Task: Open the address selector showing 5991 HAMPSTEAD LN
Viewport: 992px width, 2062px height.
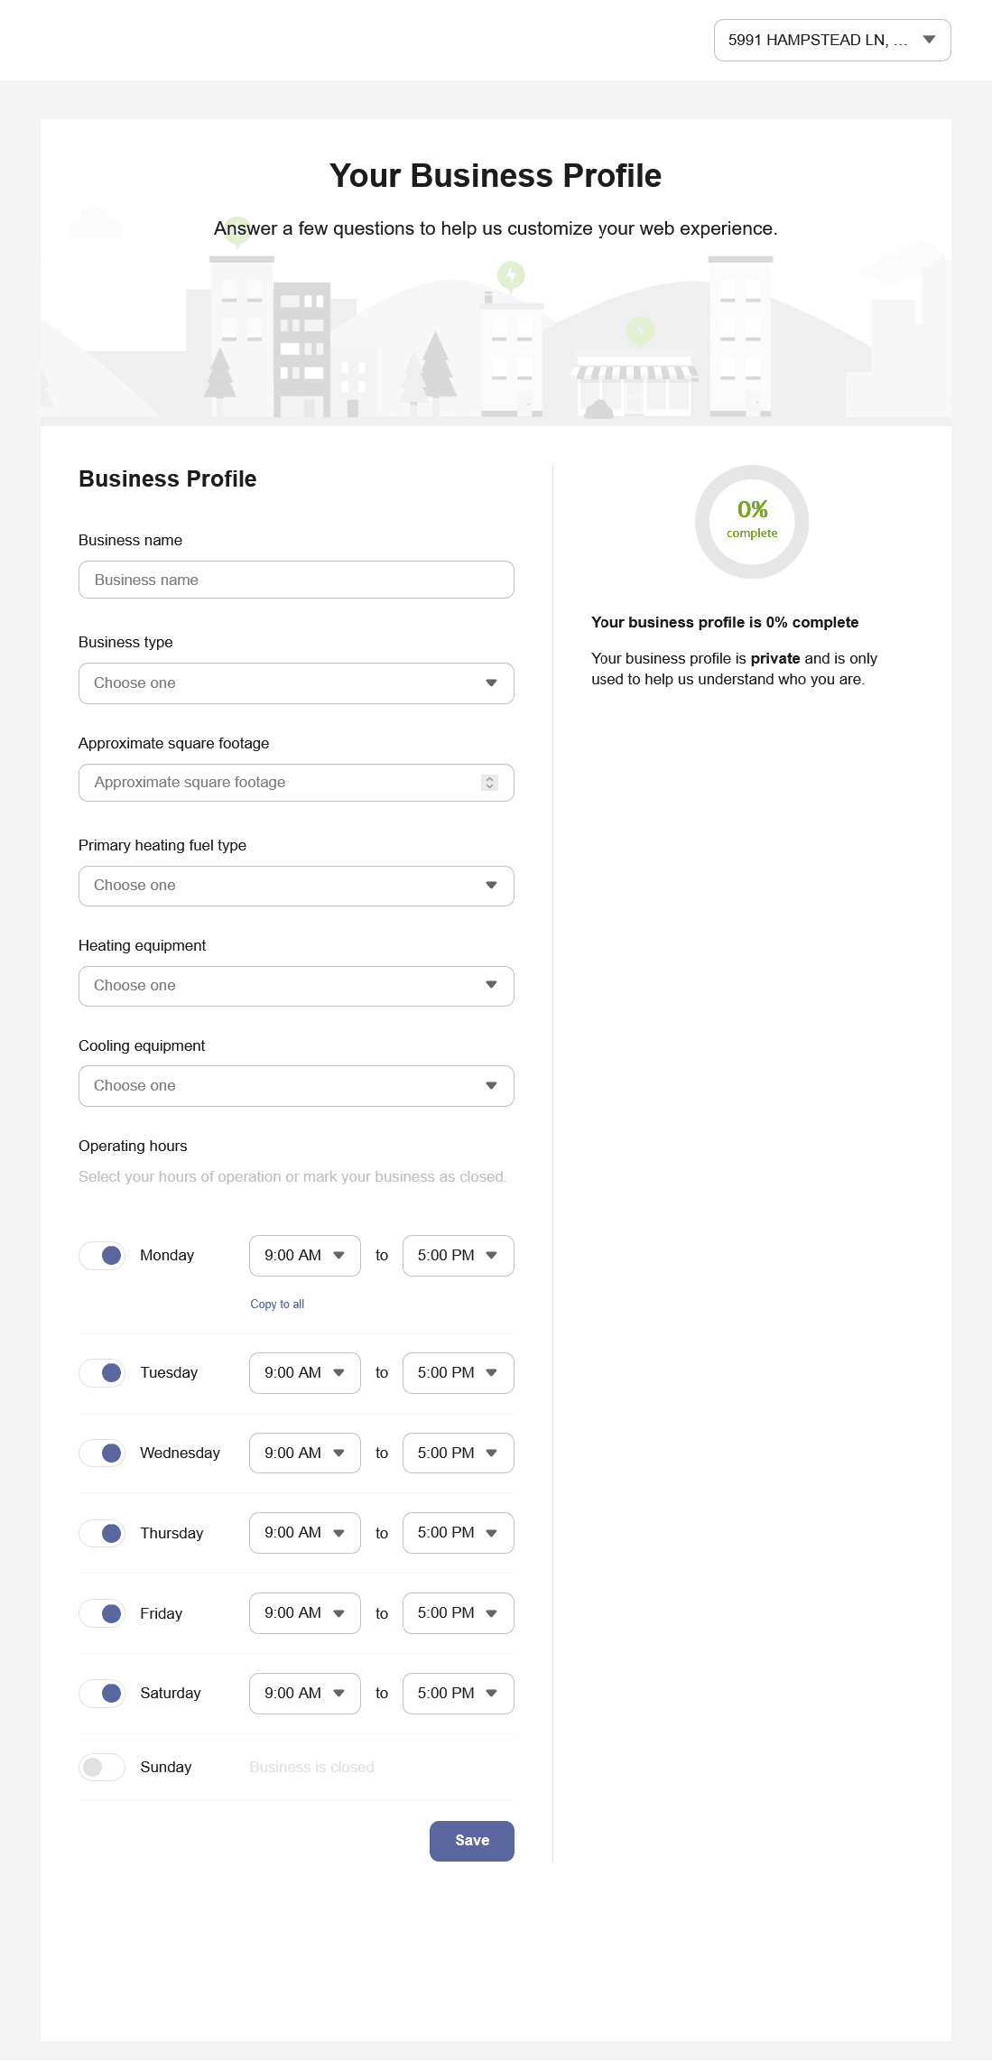Action: (830, 40)
